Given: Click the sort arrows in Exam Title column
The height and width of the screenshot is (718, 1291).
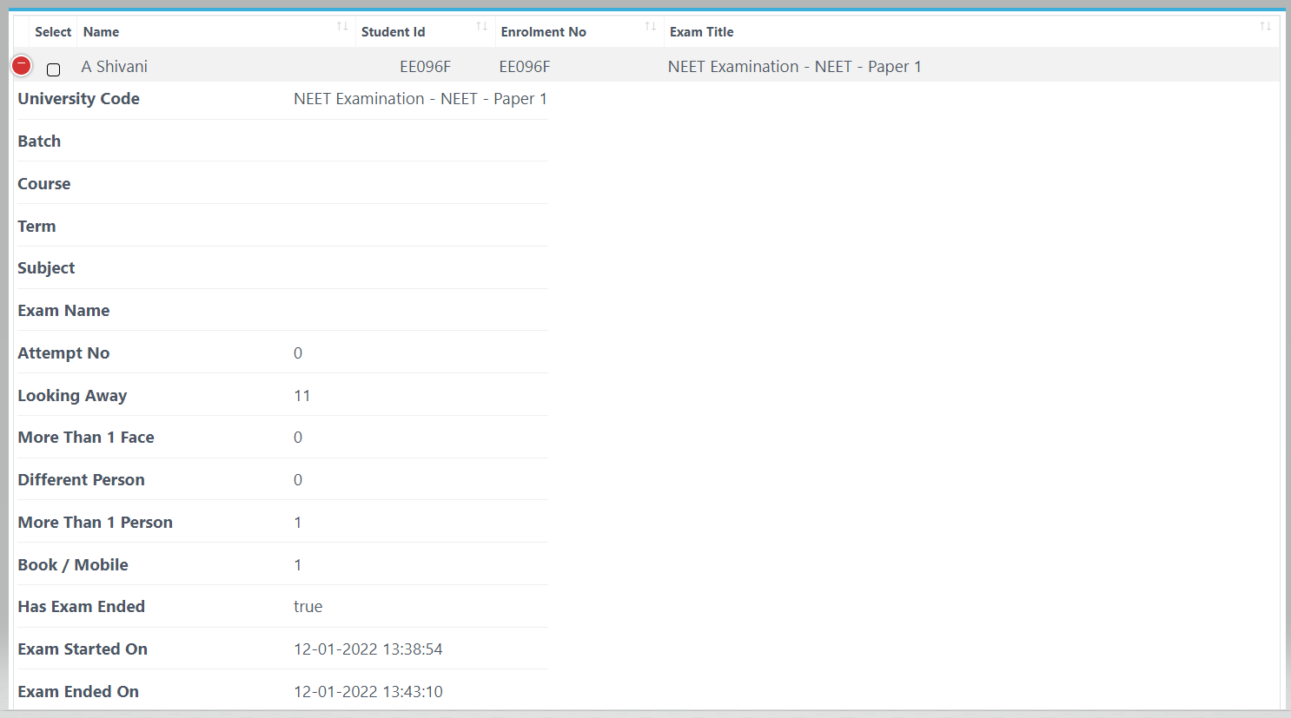Looking at the screenshot, I should tap(1265, 27).
